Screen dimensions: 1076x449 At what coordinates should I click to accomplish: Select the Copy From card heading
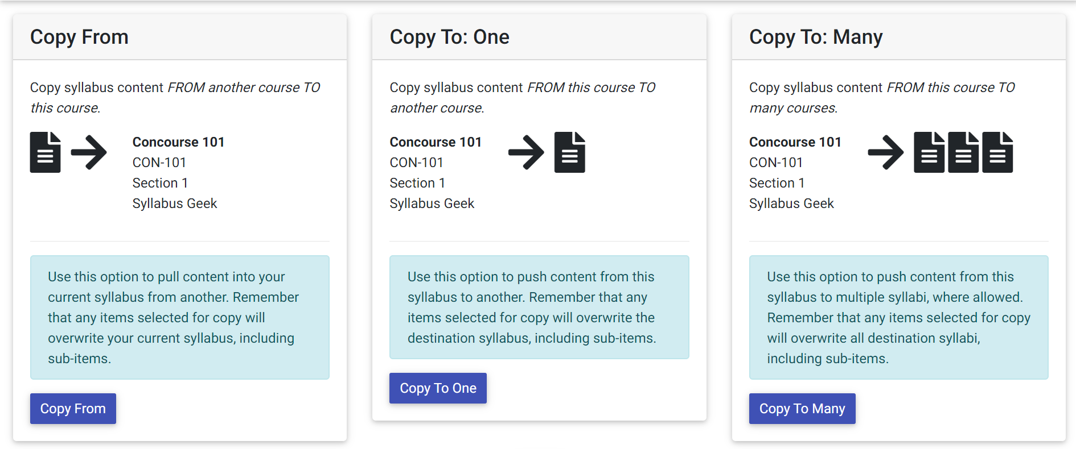pos(79,37)
